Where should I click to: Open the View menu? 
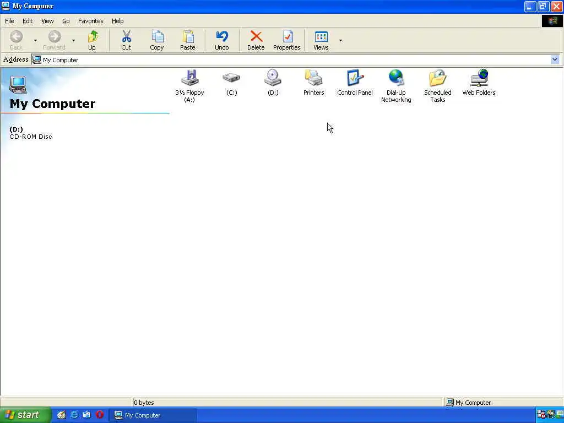pyautogui.click(x=47, y=21)
